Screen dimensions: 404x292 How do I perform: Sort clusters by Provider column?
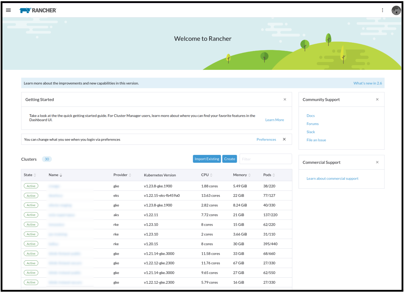tap(122, 175)
